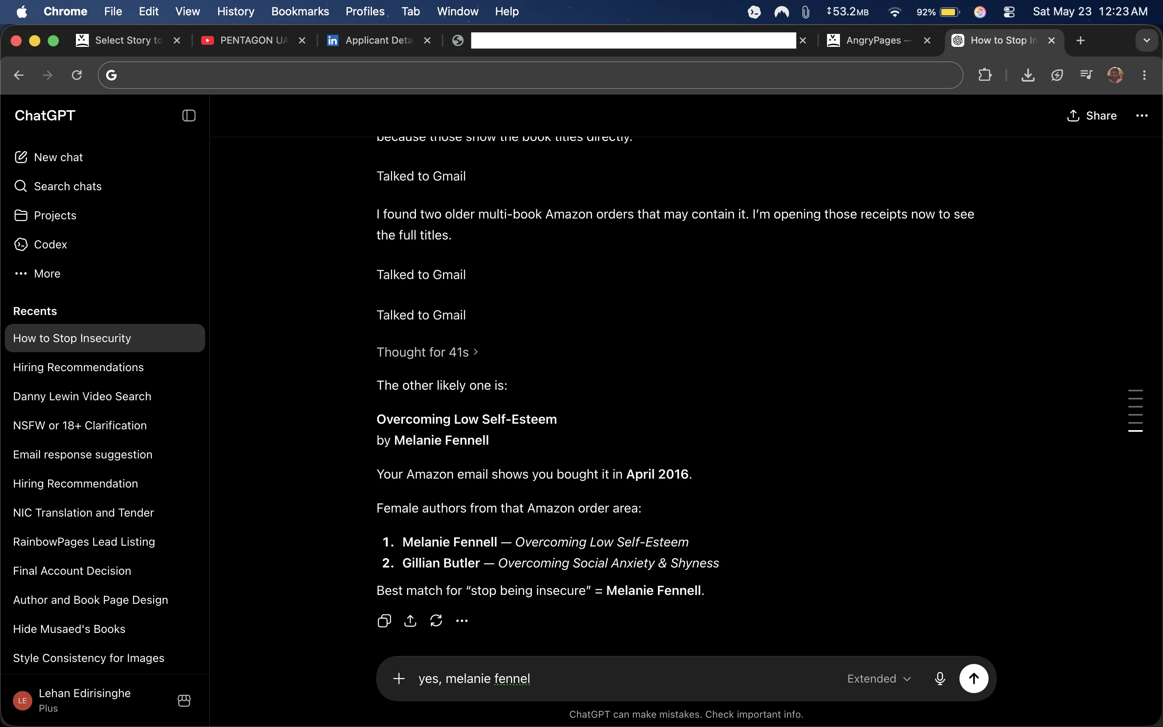Close the How to Stop Insecurity tab

click(x=1052, y=40)
